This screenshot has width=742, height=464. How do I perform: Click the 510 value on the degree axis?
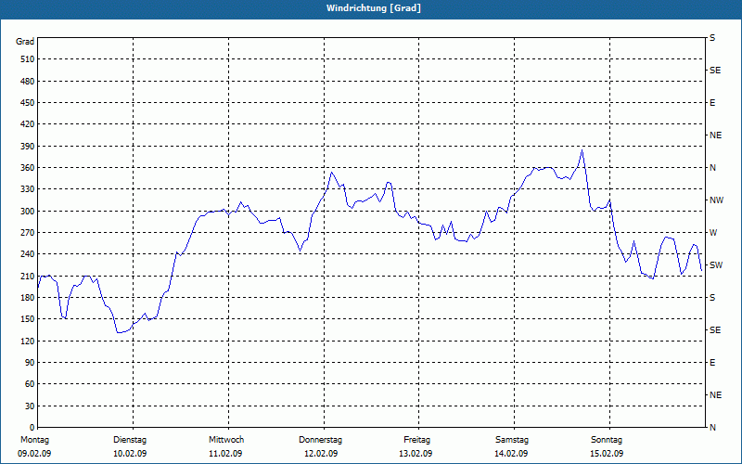click(28, 59)
